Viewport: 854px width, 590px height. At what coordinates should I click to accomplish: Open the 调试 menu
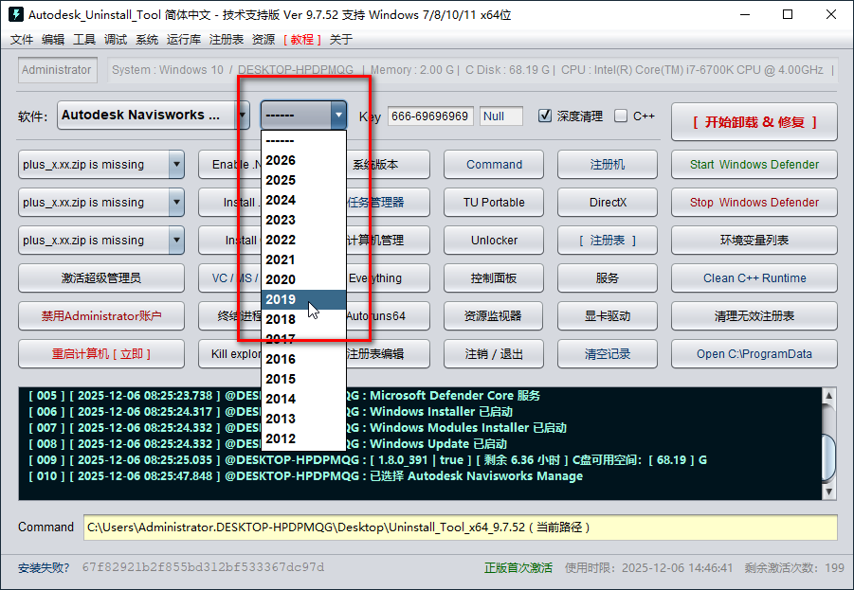[x=116, y=39]
